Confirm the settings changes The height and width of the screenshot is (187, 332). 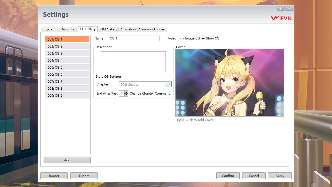228,176
